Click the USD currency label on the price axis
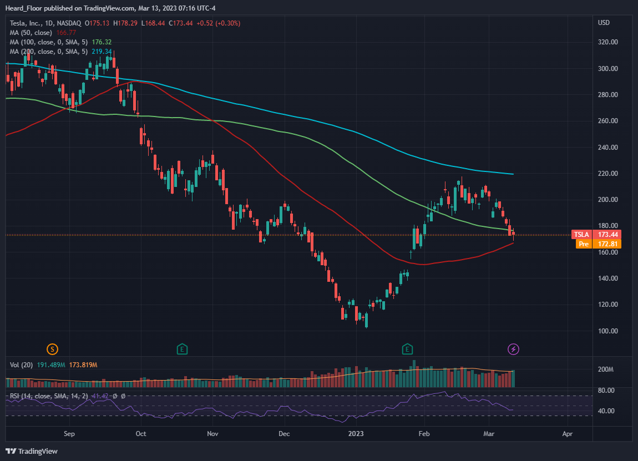 [x=604, y=23]
